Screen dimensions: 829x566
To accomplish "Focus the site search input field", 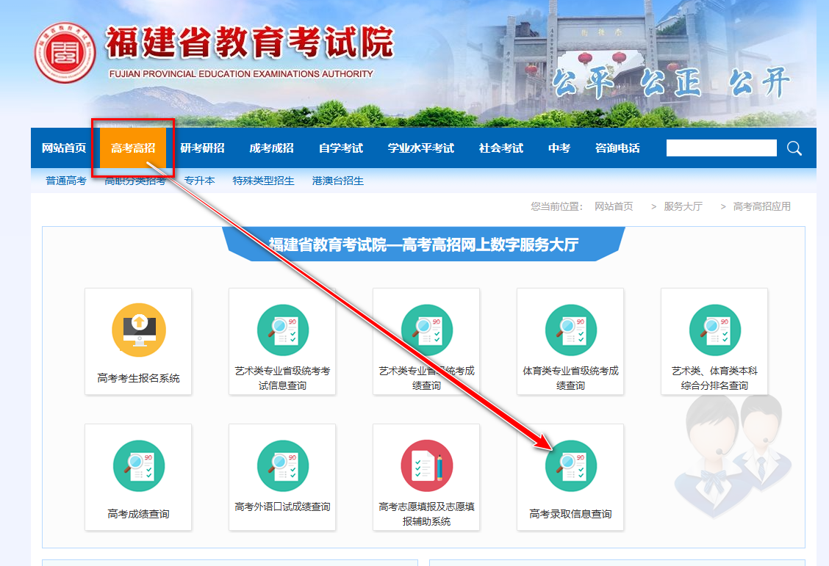I will (x=722, y=148).
